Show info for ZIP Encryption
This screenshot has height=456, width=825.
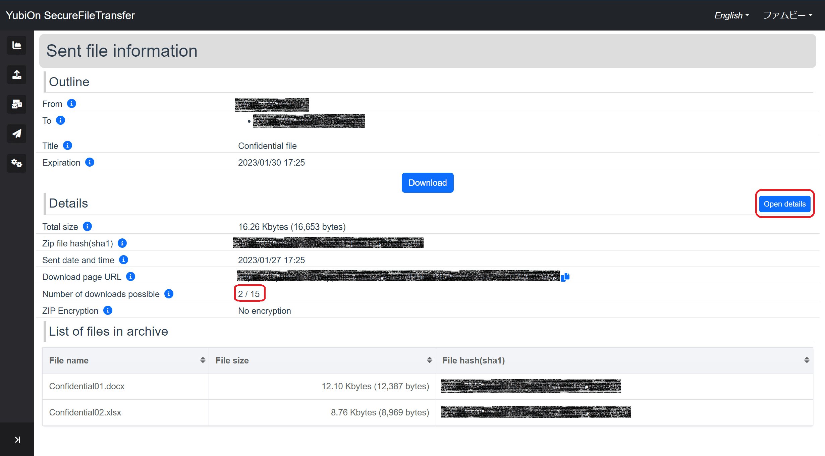pyautogui.click(x=108, y=310)
